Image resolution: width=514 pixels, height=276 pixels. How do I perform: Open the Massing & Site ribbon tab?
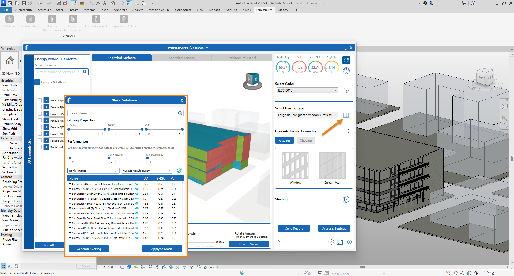tap(159, 10)
